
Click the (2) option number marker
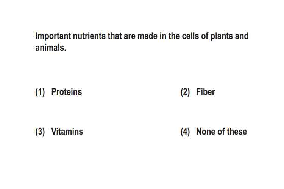click(185, 92)
